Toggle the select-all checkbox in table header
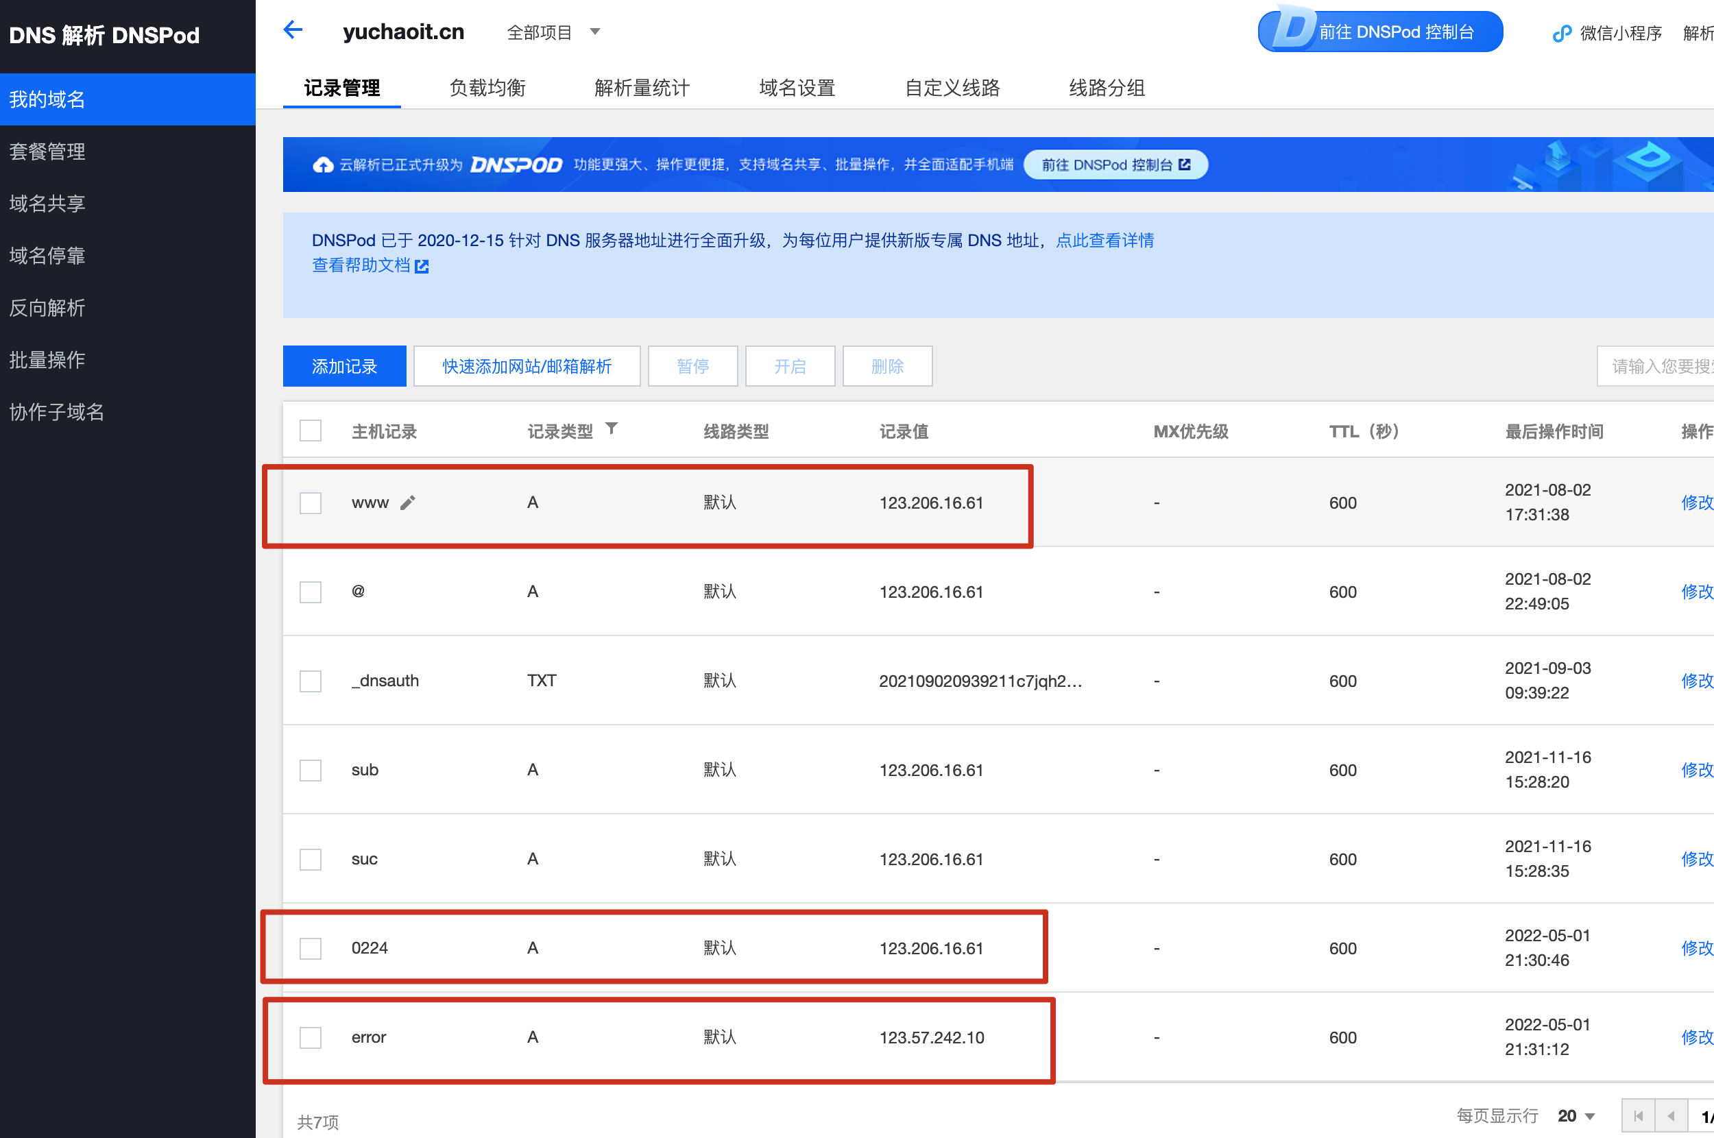This screenshot has width=1714, height=1138. pyautogui.click(x=311, y=431)
